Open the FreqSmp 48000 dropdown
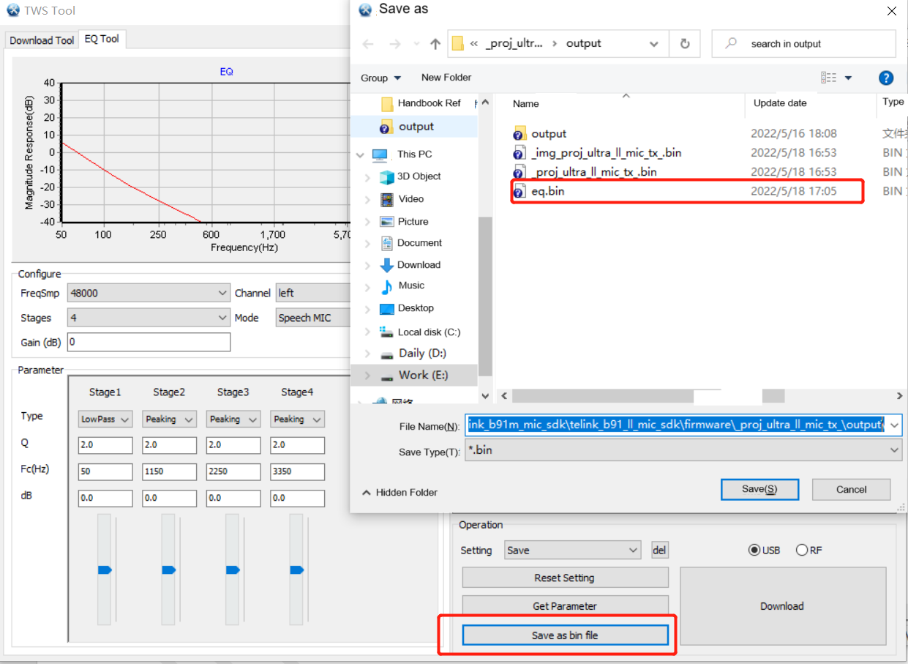 click(x=149, y=293)
